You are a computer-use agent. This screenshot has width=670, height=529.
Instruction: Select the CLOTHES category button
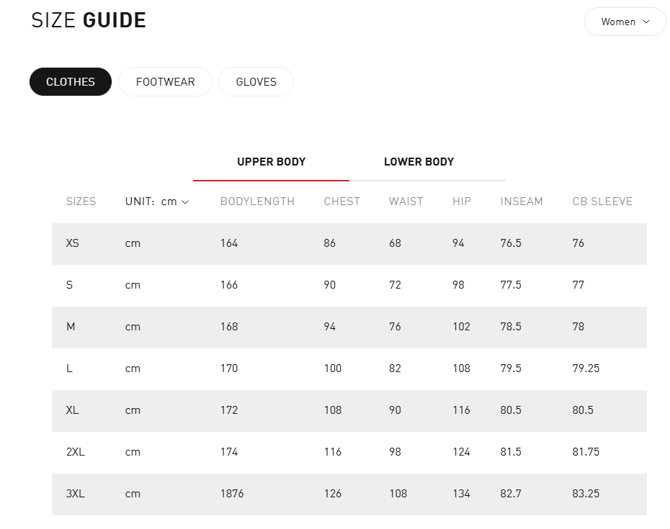pyautogui.click(x=71, y=82)
